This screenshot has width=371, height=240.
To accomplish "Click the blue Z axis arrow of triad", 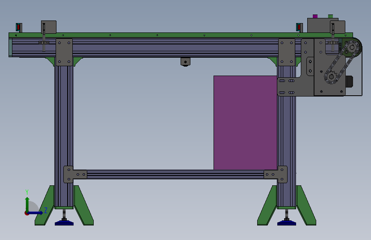I will pos(36,213).
